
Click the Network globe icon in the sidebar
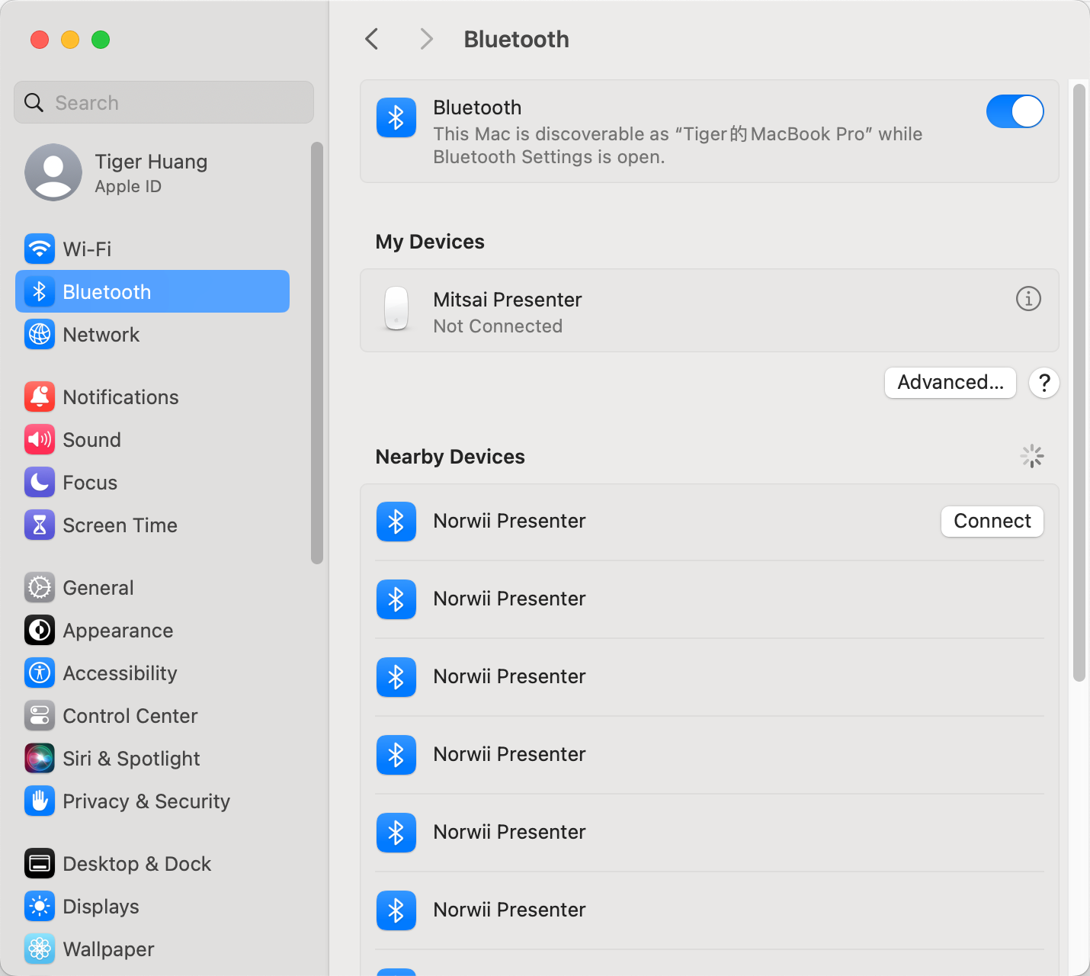coord(40,334)
